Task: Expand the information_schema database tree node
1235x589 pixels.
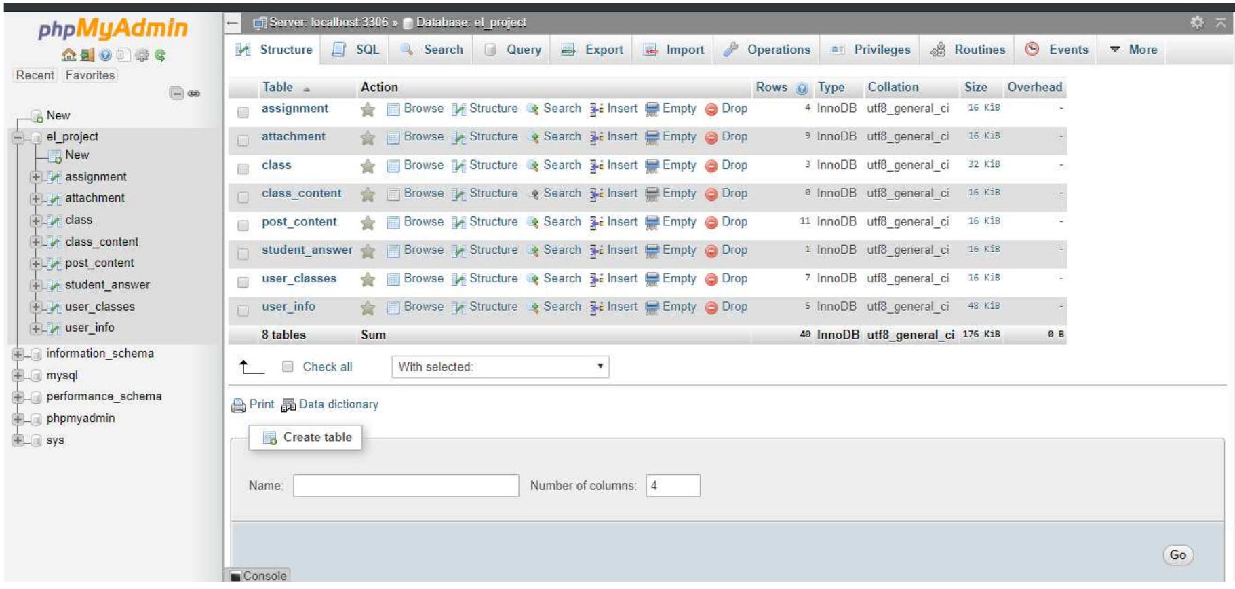Action: point(18,354)
